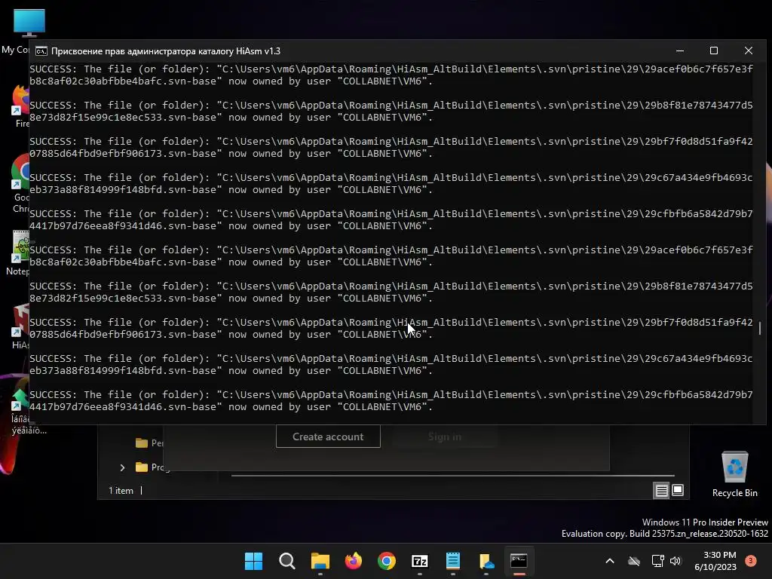Launch Google Chrome from the taskbar
The width and height of the screenshot is (772, 579).
point(387,561)
